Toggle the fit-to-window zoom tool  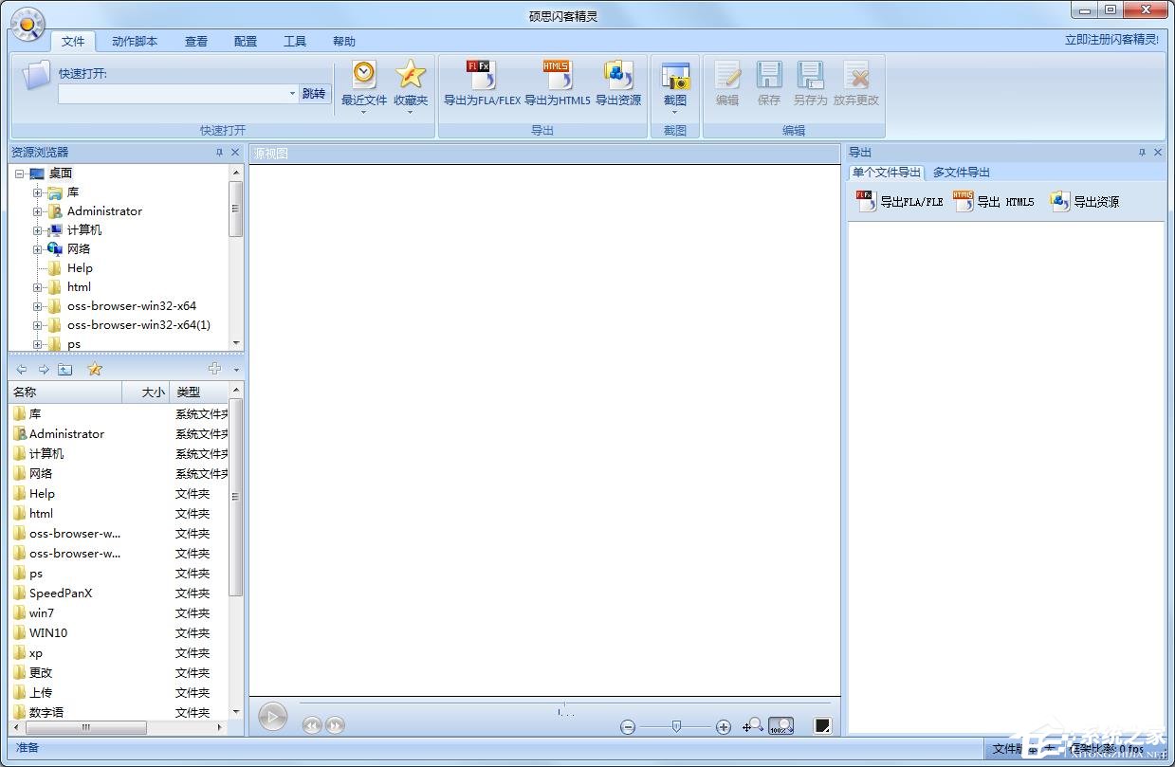(x=752, y=726)
